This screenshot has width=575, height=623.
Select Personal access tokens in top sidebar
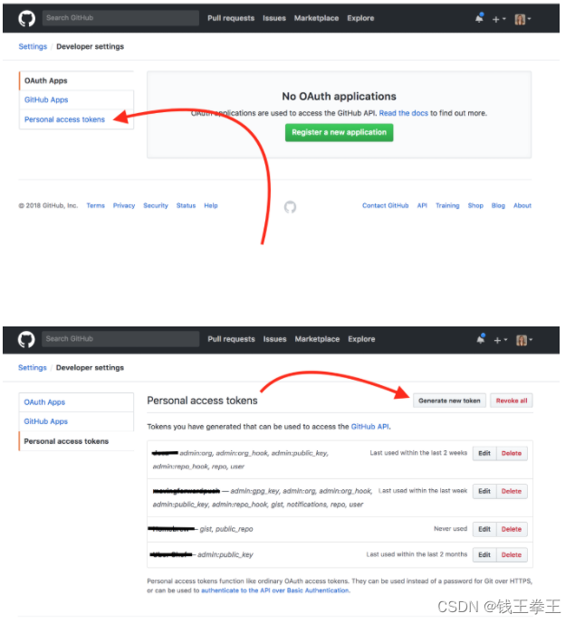pyautogui.click(x=76, y=119)
